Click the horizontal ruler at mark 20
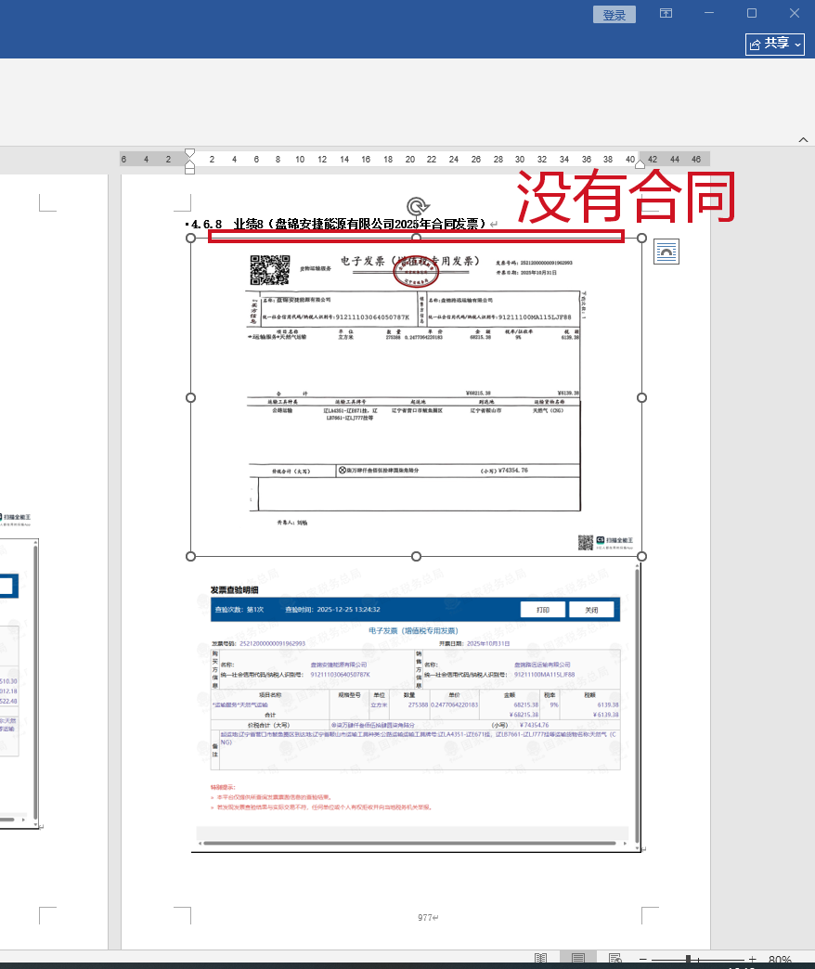This screenshot has height=969, width=815. point(409,160)
